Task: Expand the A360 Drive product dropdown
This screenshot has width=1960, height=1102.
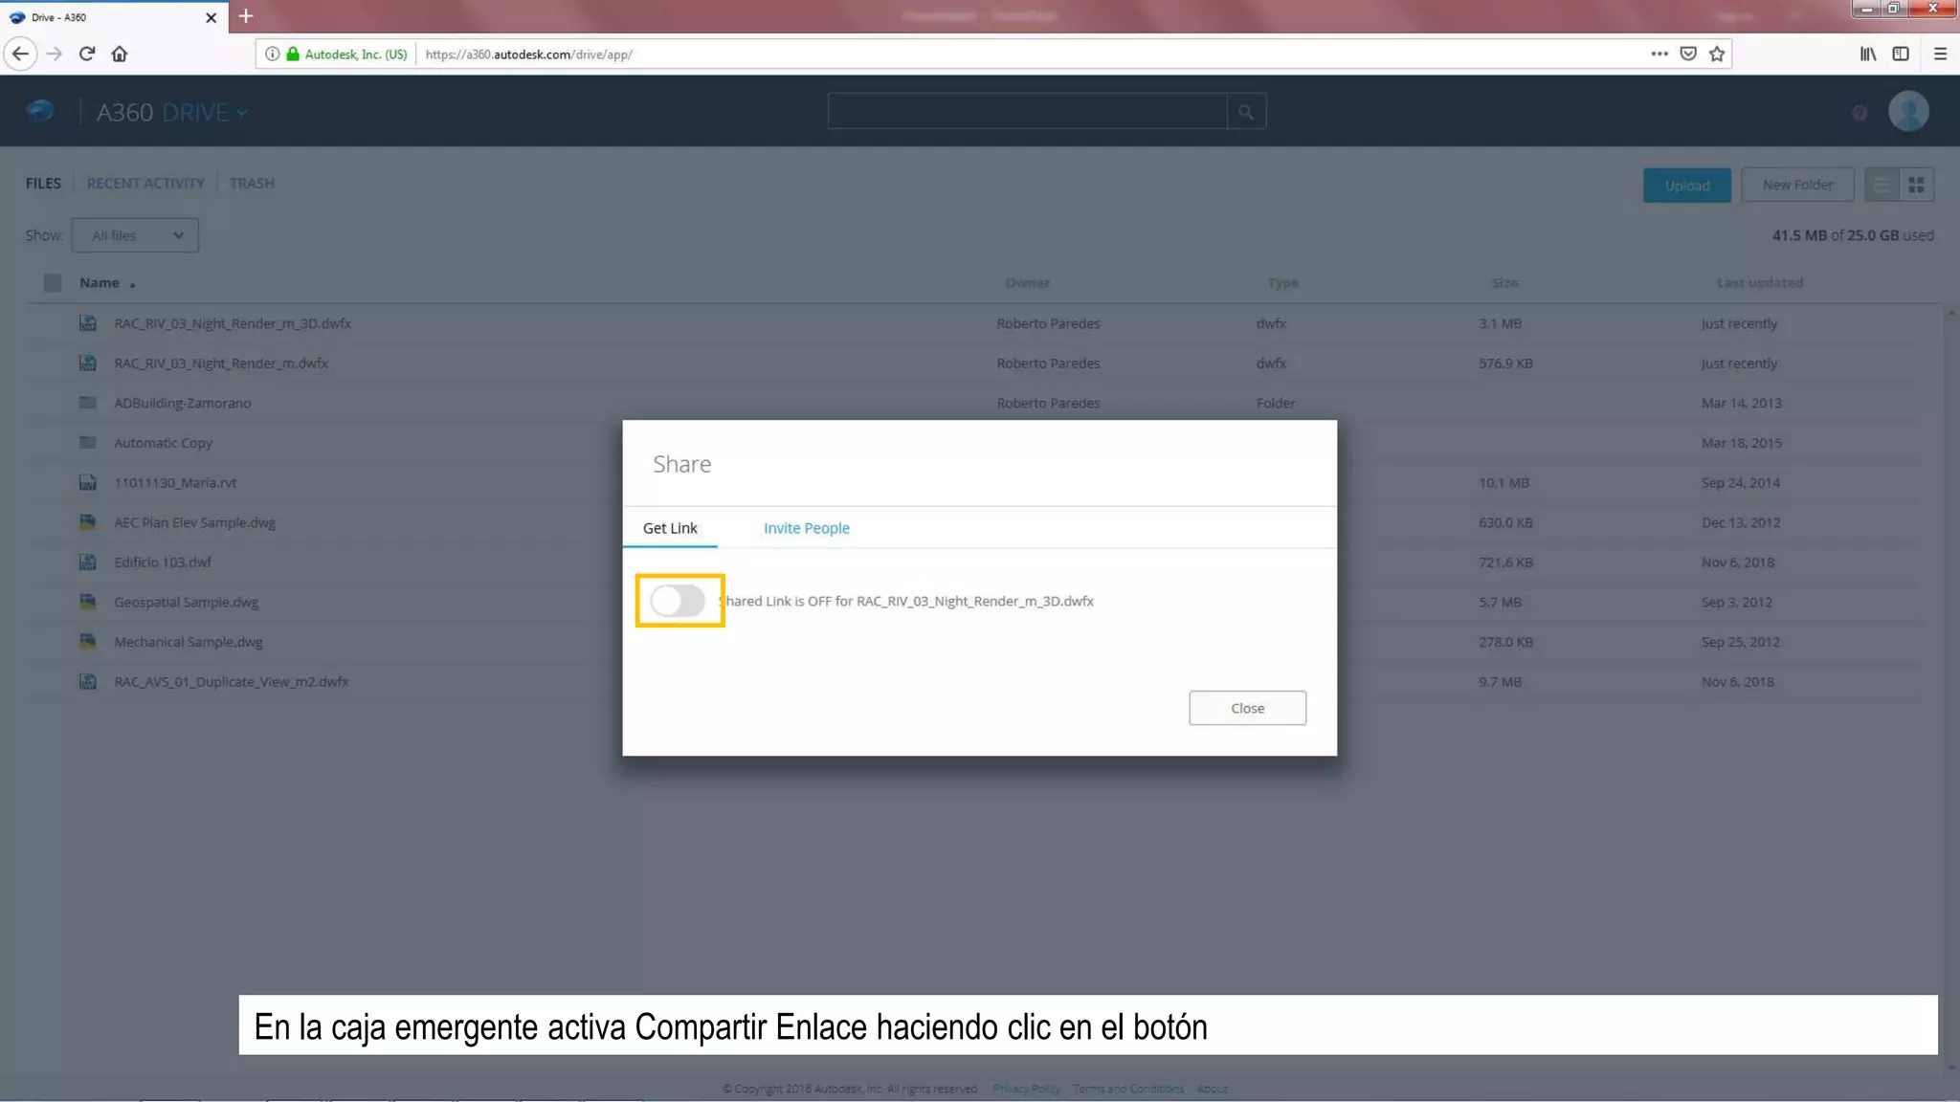Action: 242,113
